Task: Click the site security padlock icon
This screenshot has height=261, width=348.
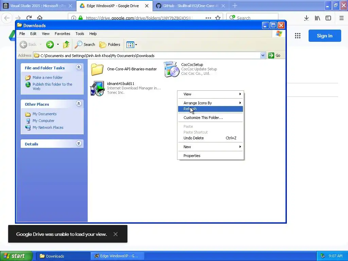Action: (x=81, y=18)
